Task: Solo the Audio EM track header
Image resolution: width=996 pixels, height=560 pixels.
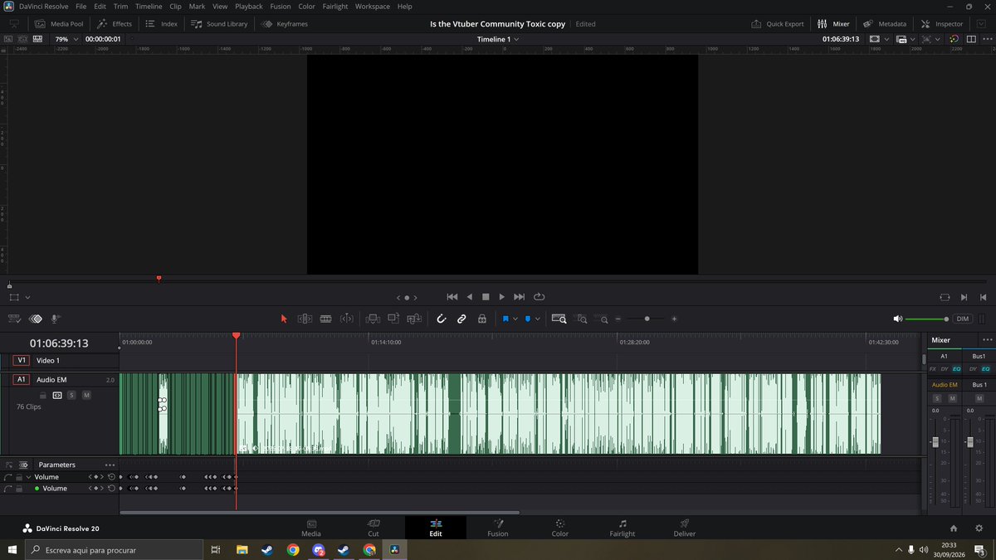Action: [71, 395]
